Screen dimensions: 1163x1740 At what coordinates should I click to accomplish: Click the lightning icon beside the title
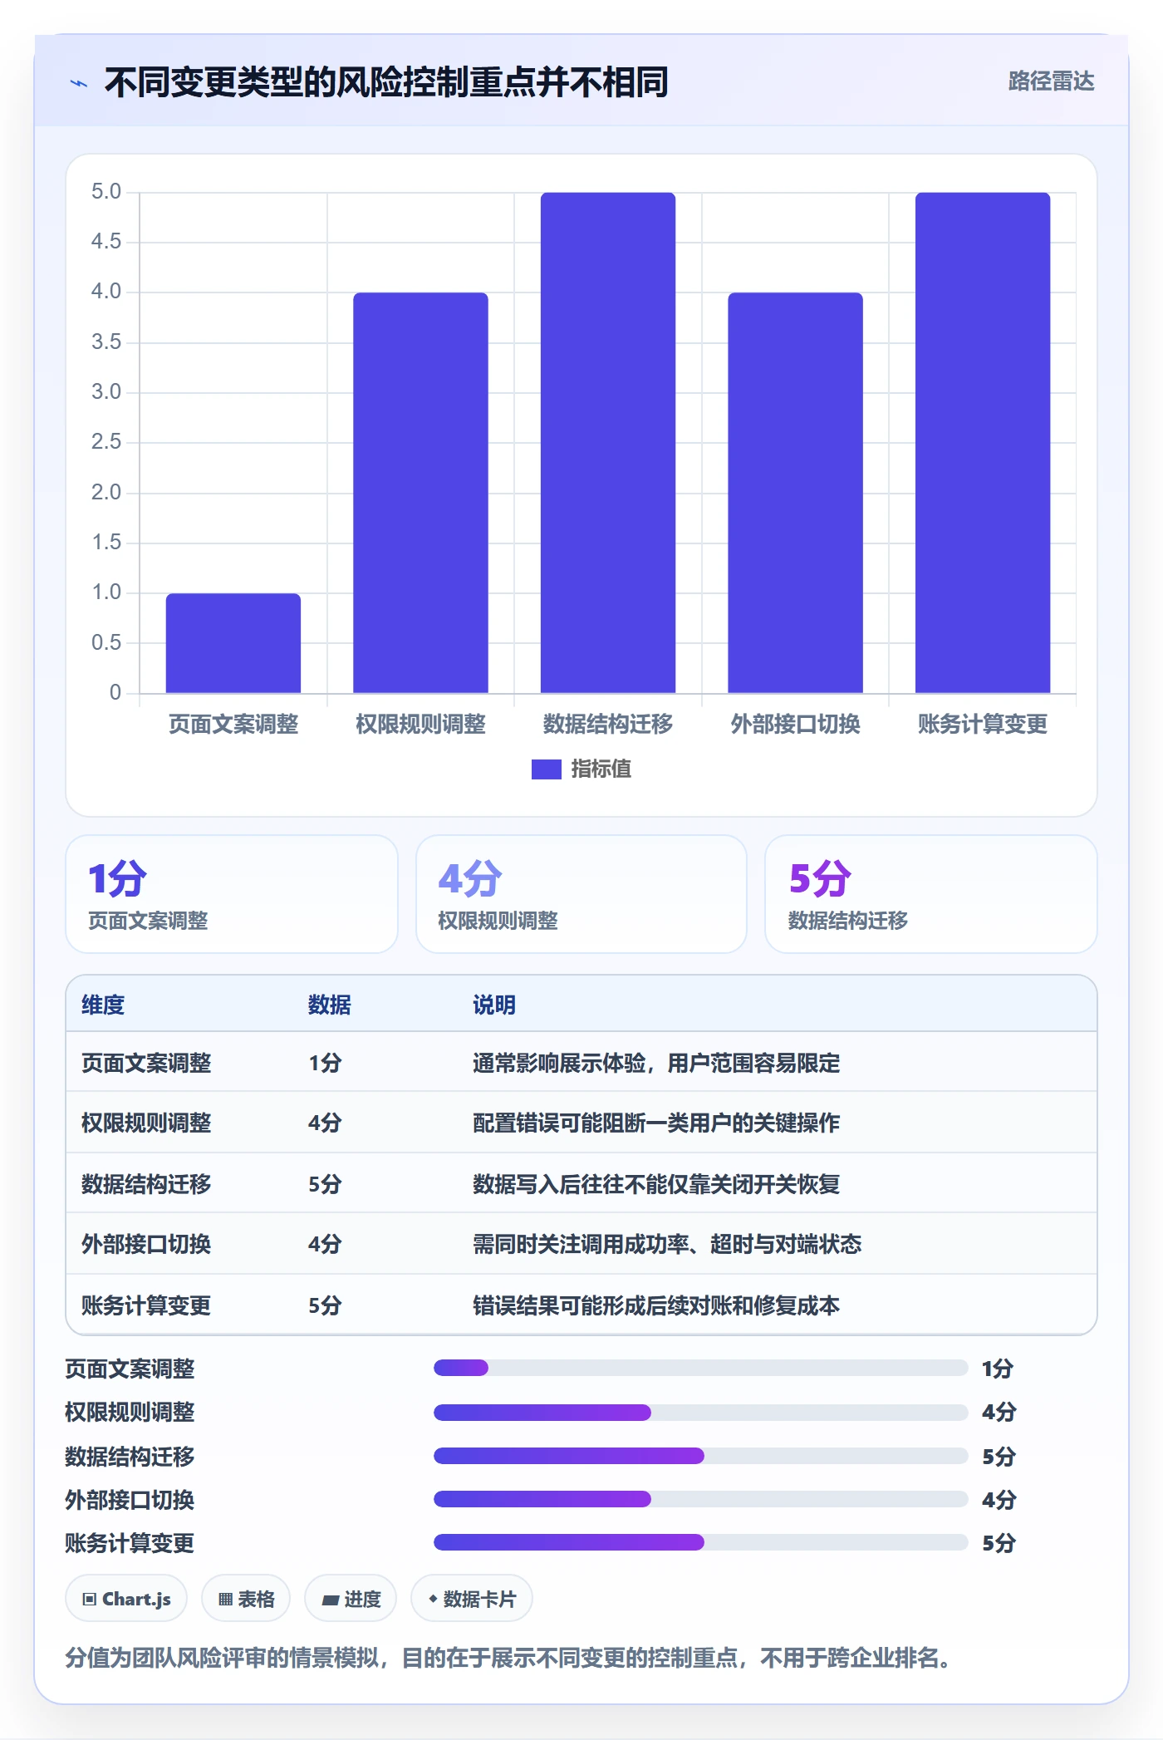pyautogui.click(x=79, y=83)
